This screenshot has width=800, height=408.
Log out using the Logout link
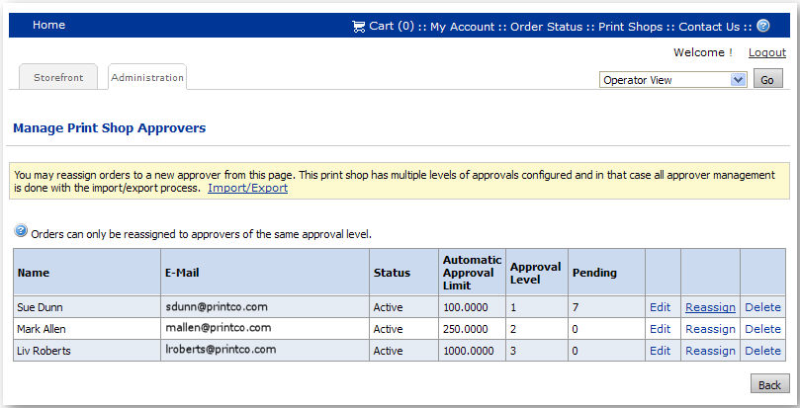tap(767, 52)
